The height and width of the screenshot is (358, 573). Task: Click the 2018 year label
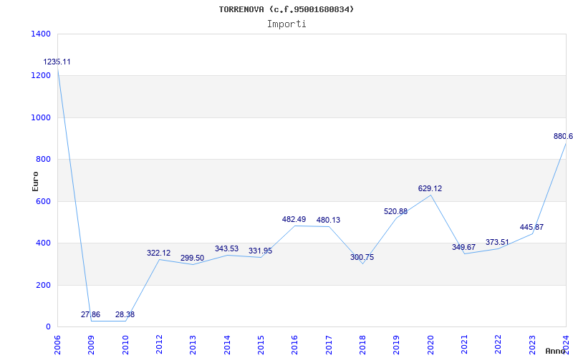point(362,345)
